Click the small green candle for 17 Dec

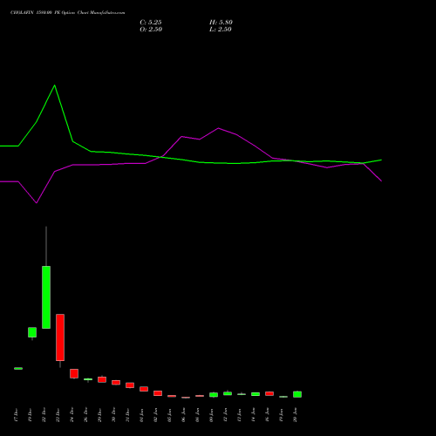tap(18, 368)
